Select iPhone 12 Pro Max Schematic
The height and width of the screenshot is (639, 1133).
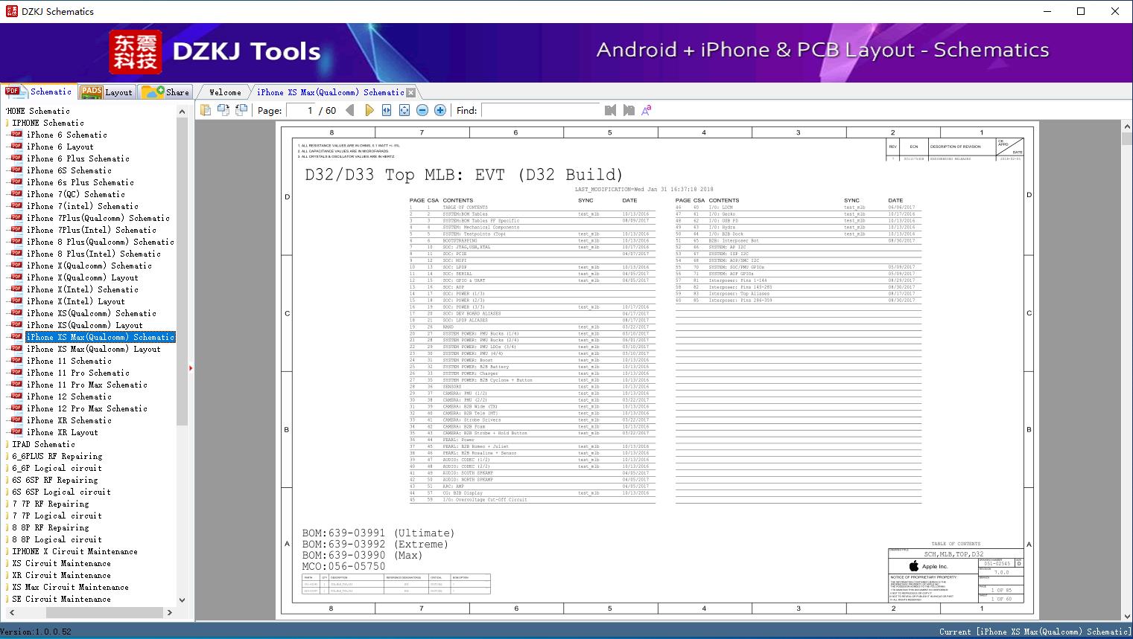coord(87,408)
